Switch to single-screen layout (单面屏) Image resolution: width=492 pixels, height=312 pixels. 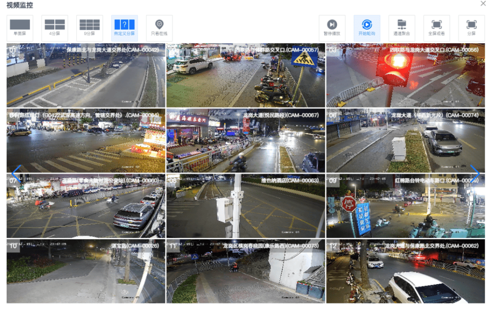(20, 28)
